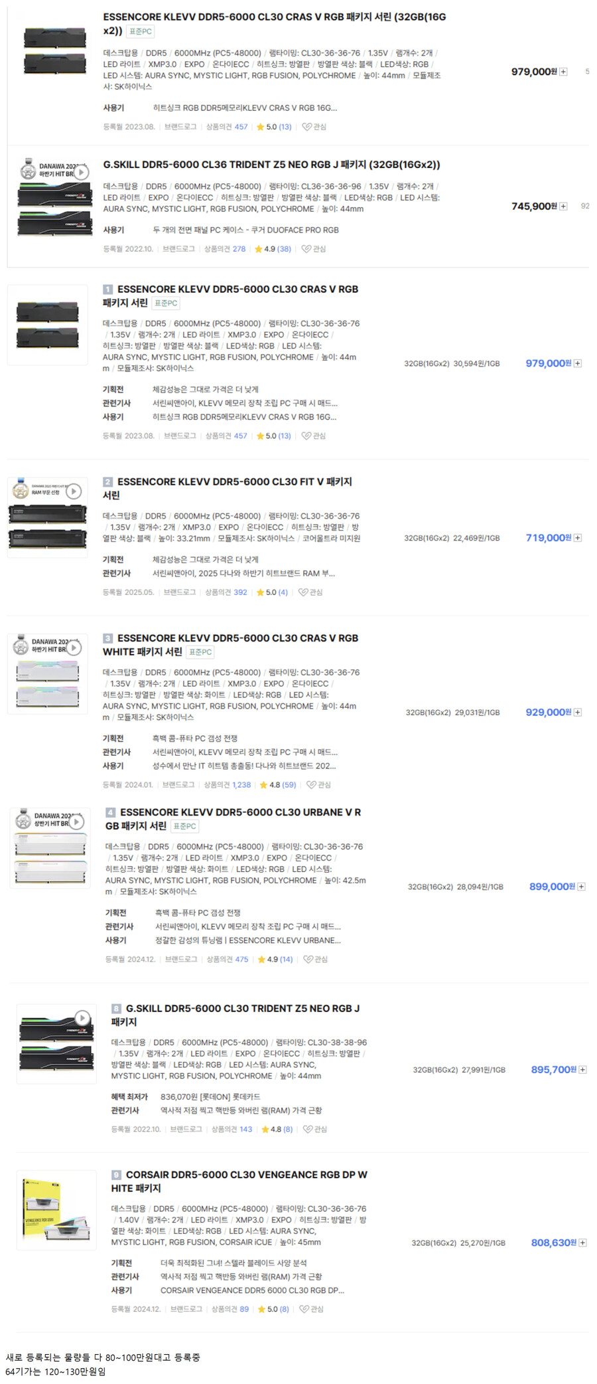The width and height of the screenshot is (597, 1384).
Task: Click 표준PC badge on CRAS V RGB WHITE
Action: point(199,652)
